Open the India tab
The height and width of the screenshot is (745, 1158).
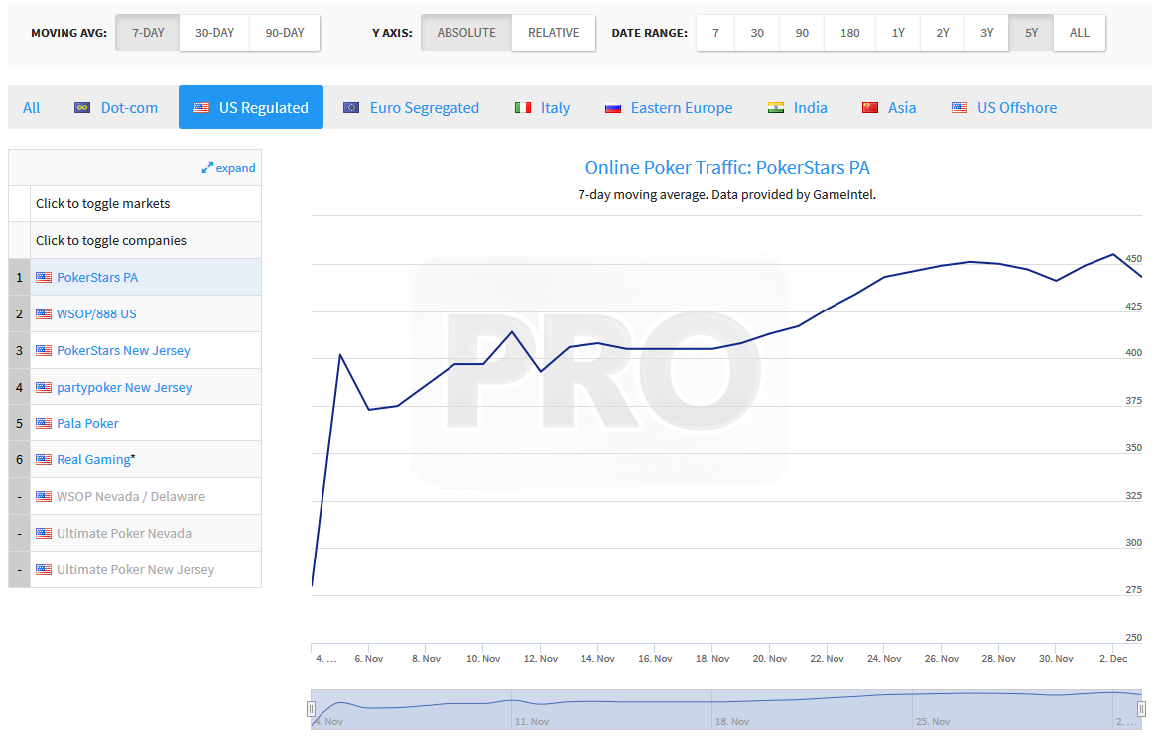798,108
